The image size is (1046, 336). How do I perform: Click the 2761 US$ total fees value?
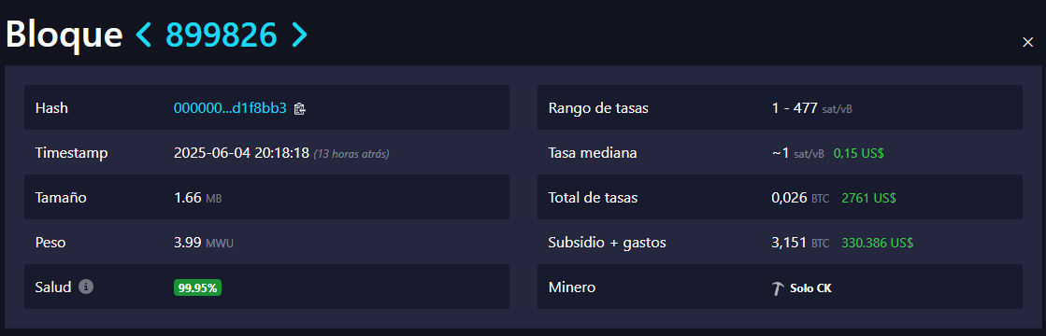[x=868, y=198]
